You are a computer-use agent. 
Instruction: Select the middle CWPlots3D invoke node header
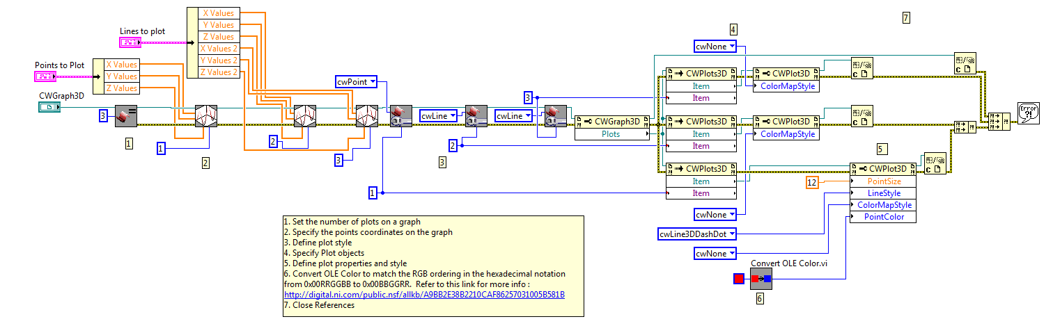pyautogui.click(x=701, y=122)
